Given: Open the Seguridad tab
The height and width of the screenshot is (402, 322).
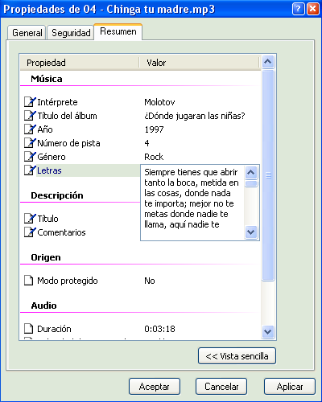Looking at the screenshot, I should [71, 33].
